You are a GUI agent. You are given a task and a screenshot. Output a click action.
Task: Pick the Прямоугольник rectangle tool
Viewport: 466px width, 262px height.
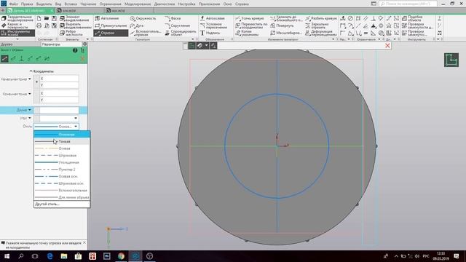pyautogui.click(x=111, y=26)
